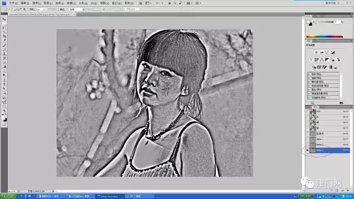Select the Rectangular Marquee tool in toolbox
The height and width of the screenshot is (199, 354).
point(4,23)
